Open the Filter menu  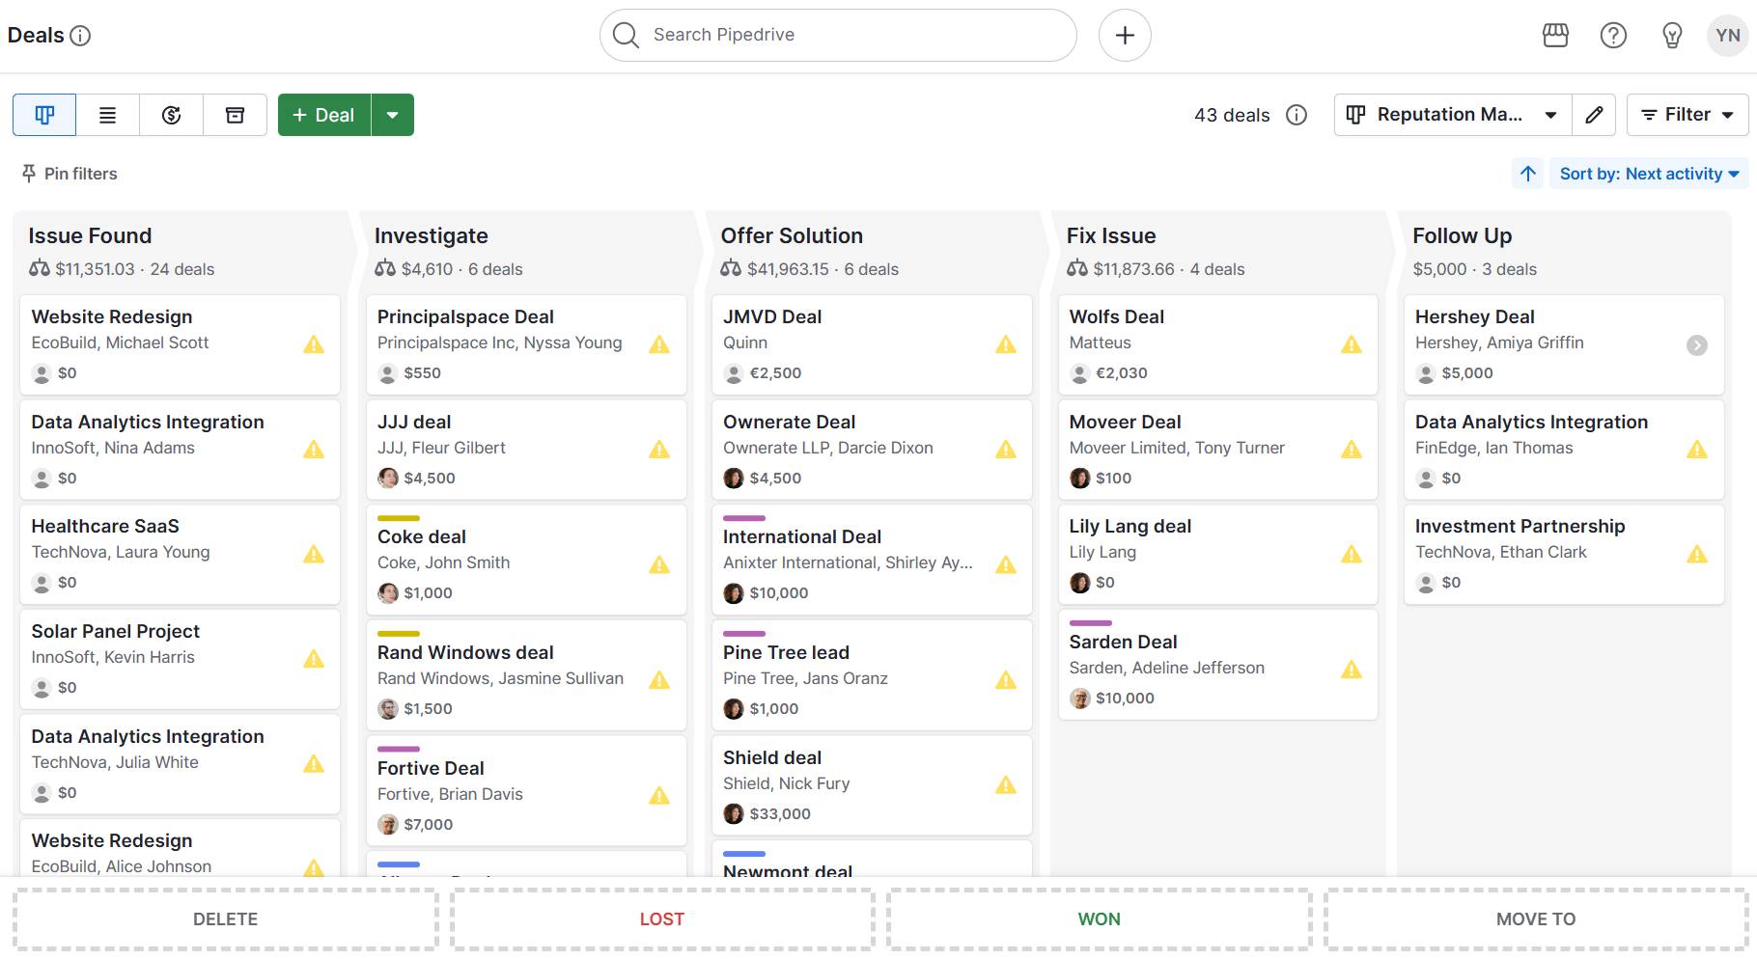click(x=1687, y=115)
